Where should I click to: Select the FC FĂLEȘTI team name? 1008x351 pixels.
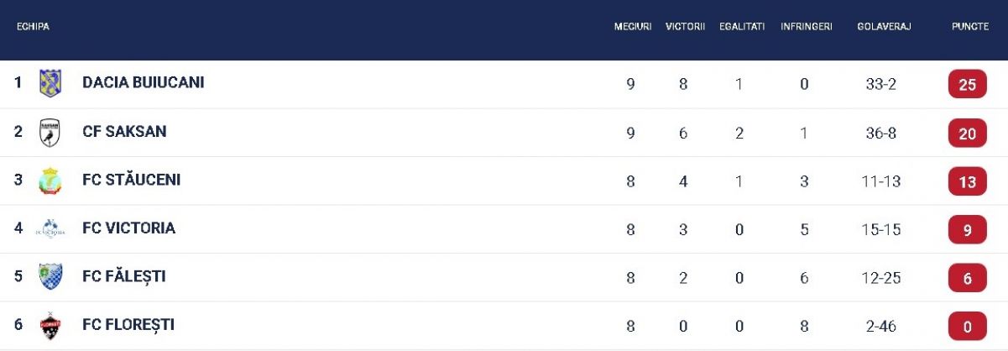(124, 276)
